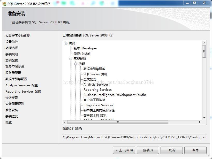The image size is (212, 159).
Task: Click the 取消 cancel button
Action: click(172, 150)
